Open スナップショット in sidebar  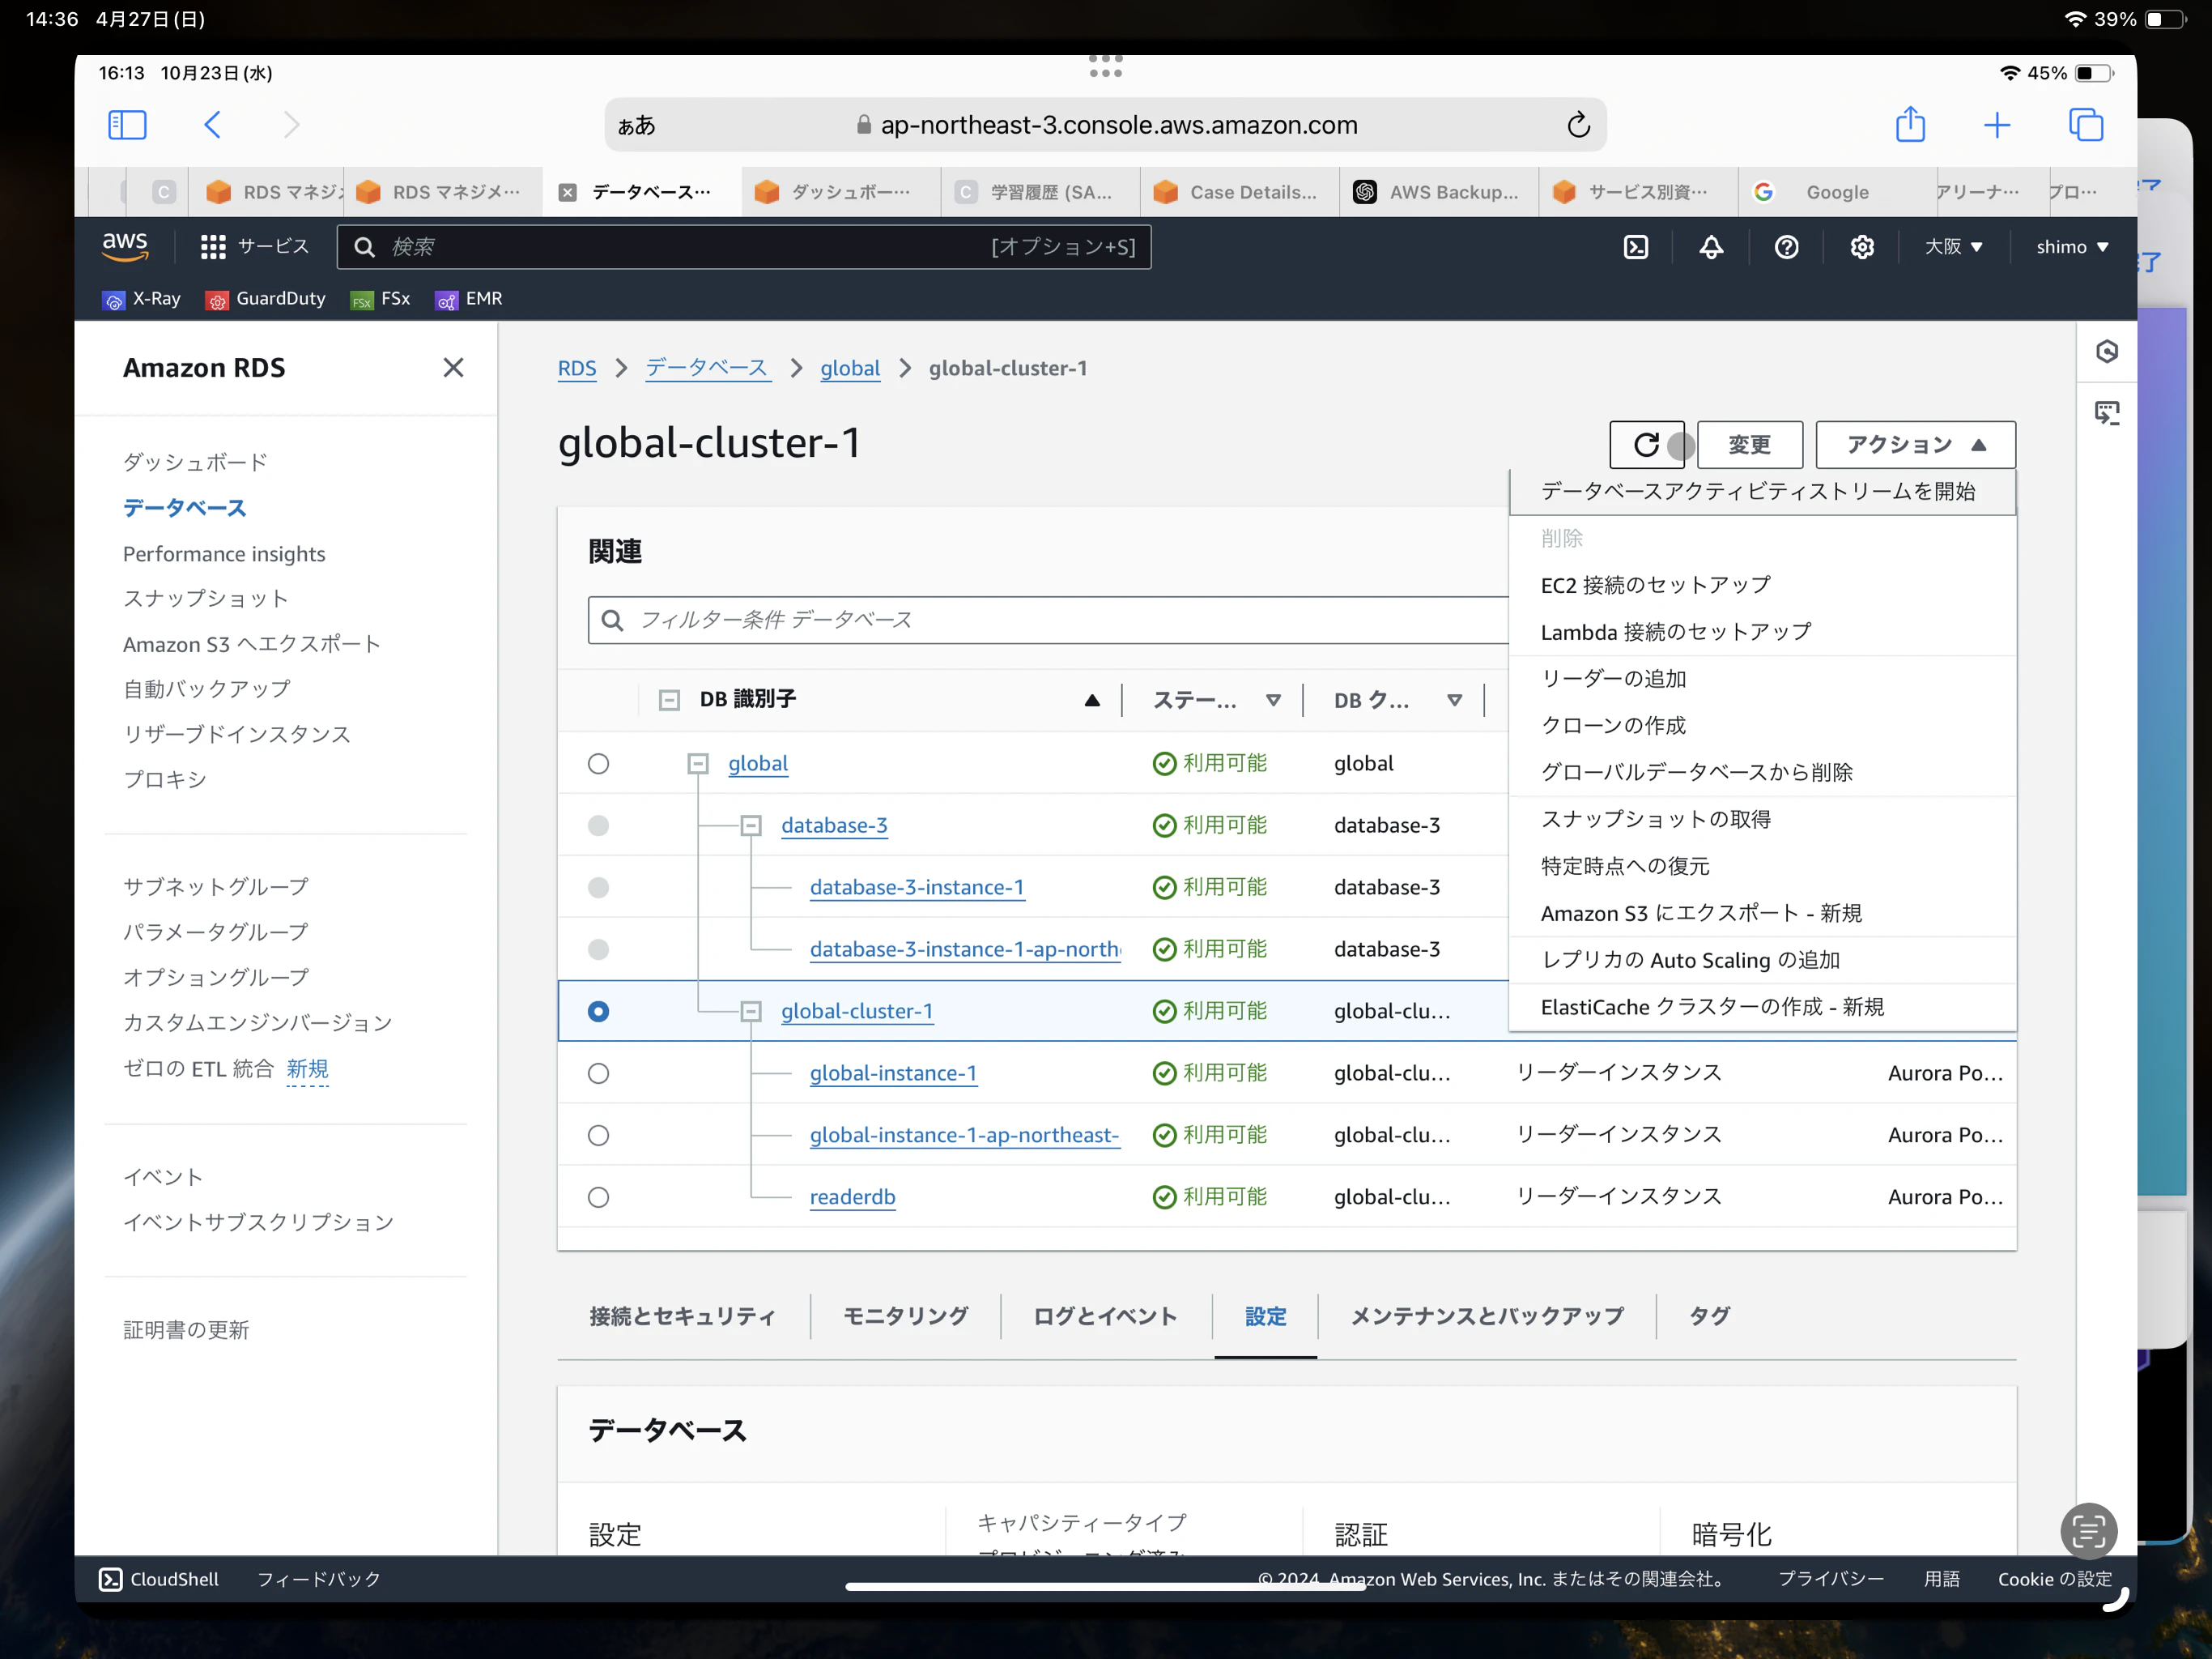click(206, 599)
